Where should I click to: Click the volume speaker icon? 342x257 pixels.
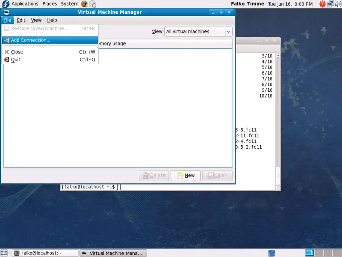tap(338, 4)
